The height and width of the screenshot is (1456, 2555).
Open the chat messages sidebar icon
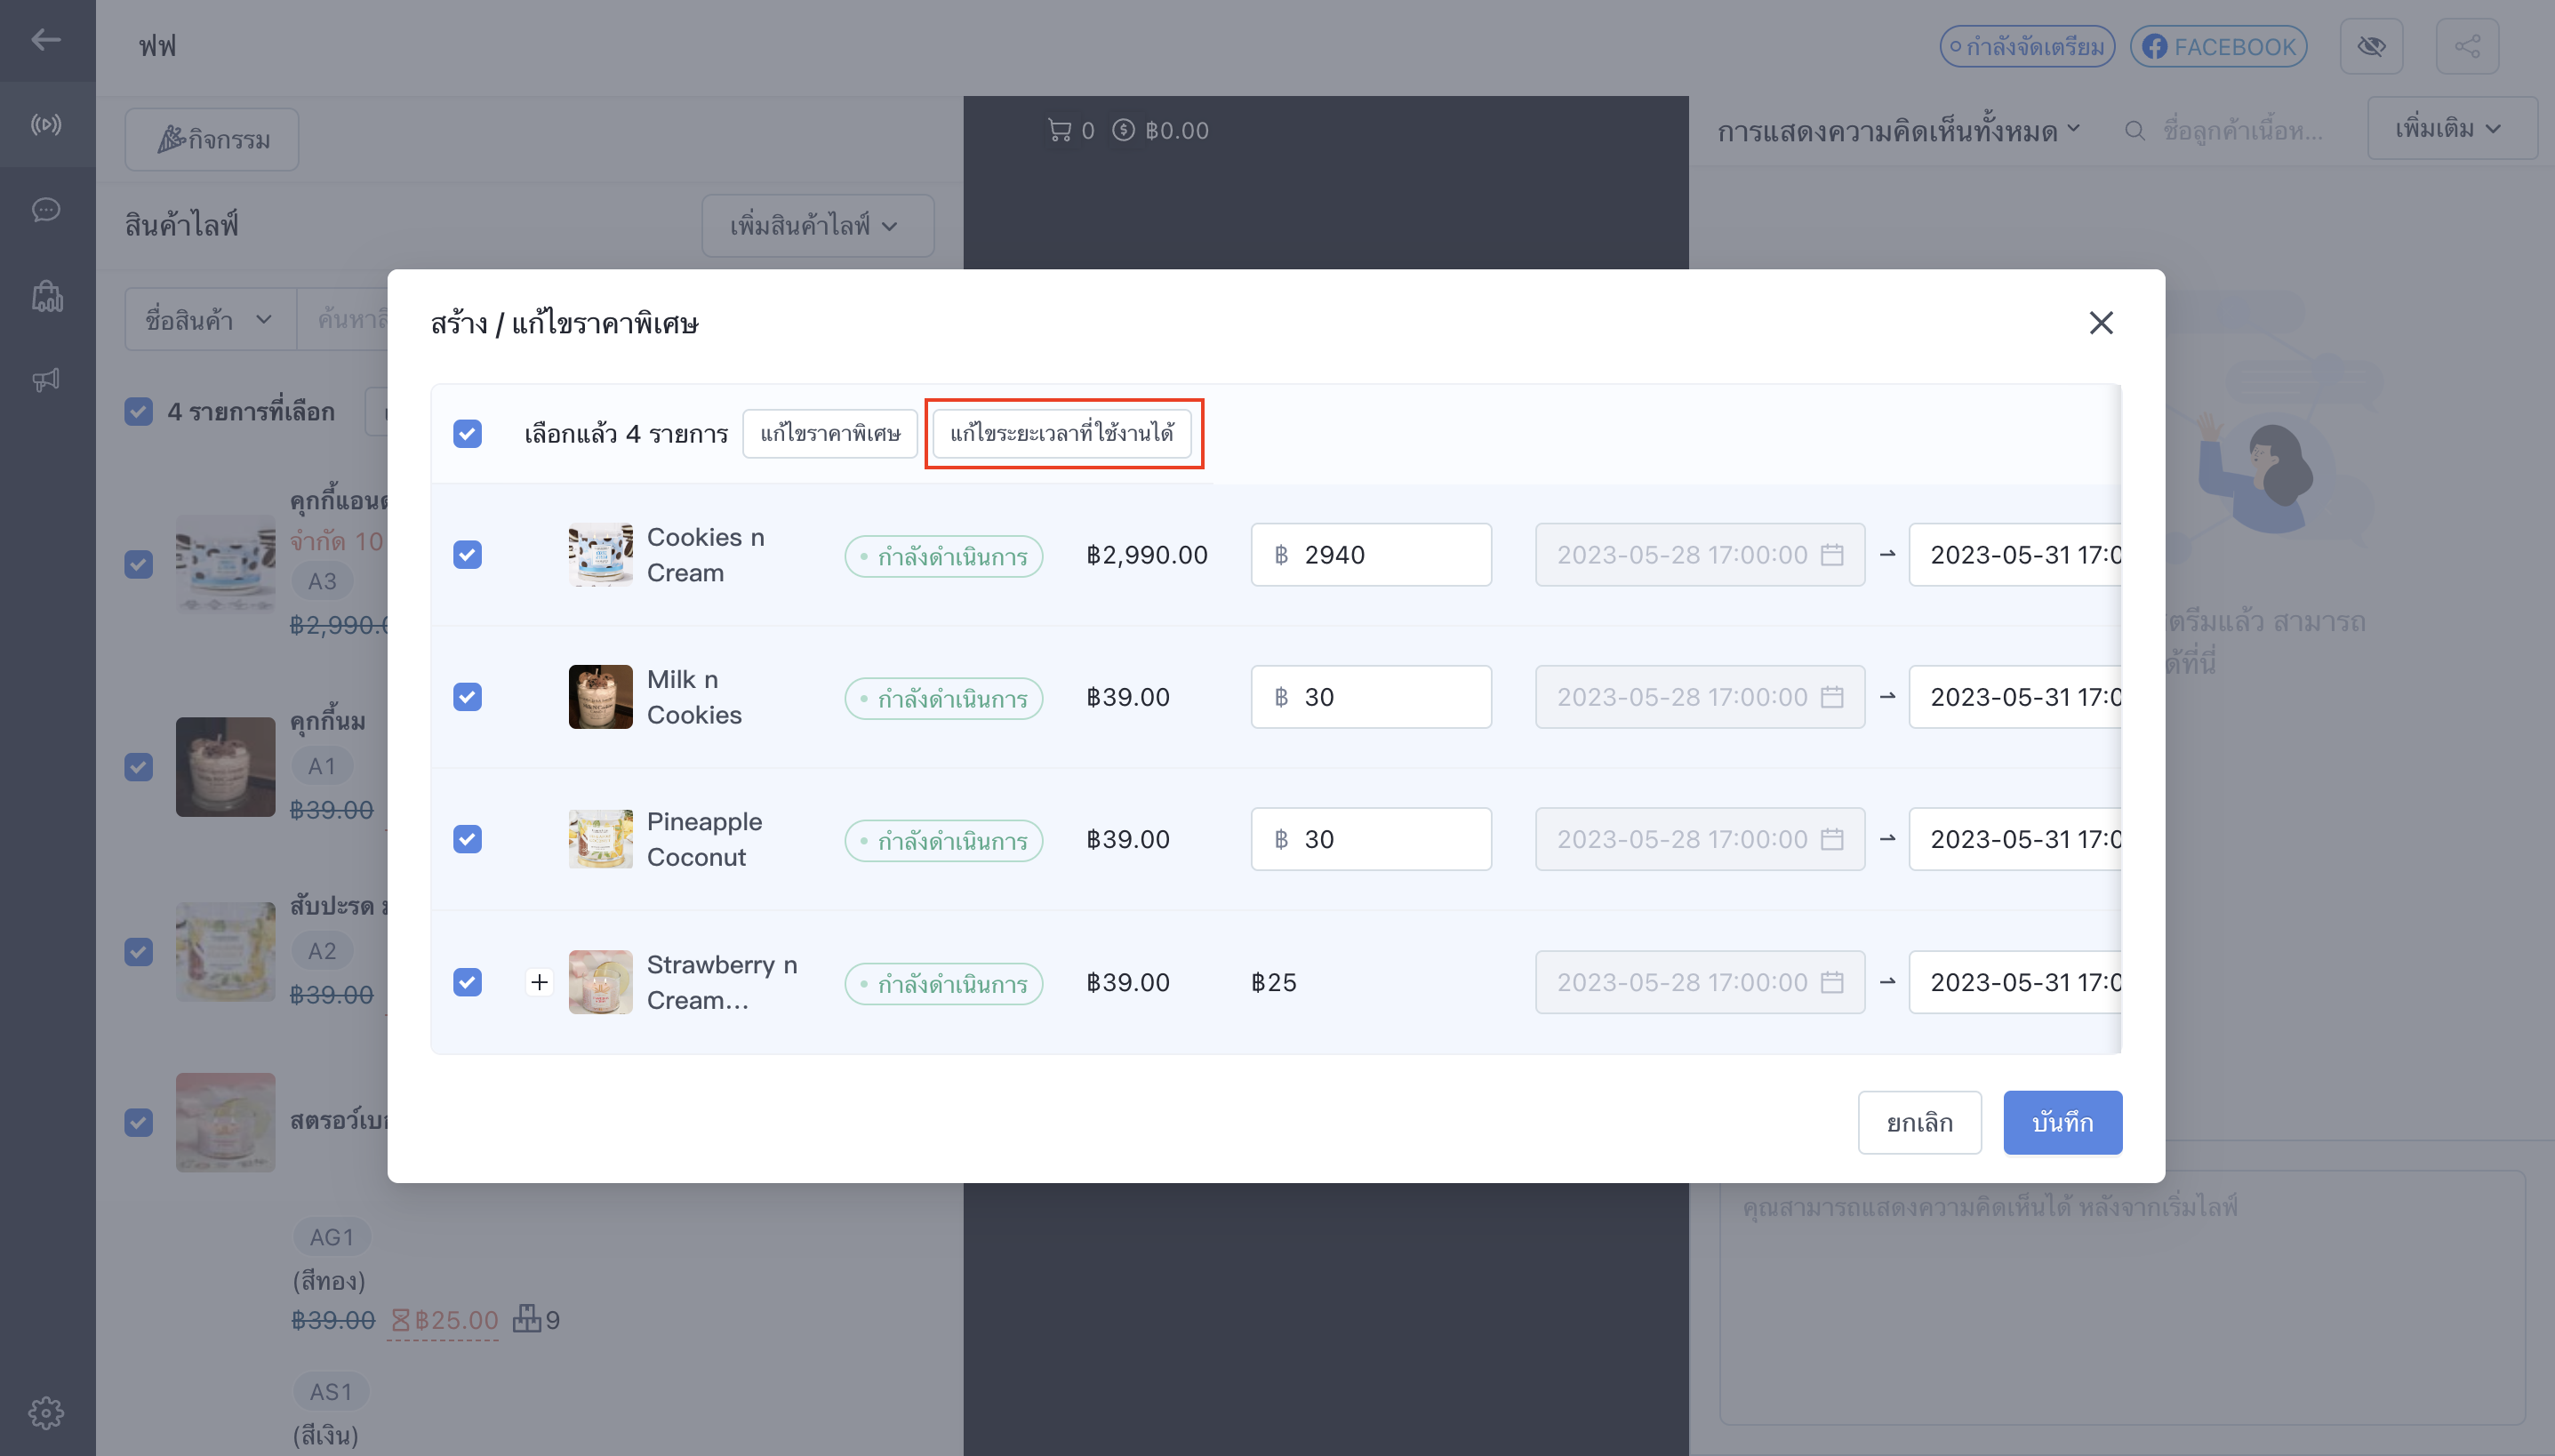click(46, 210)
